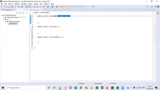Click the Next Annotation toolbar icon
This screenshot has width=160, height=90.
coord(72,7)
